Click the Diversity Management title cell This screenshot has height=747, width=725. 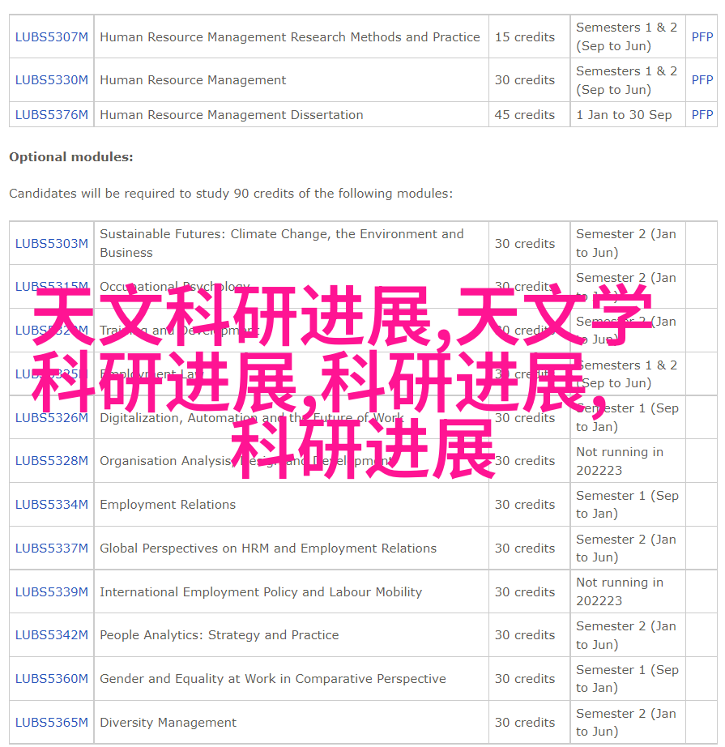point(168,723)
